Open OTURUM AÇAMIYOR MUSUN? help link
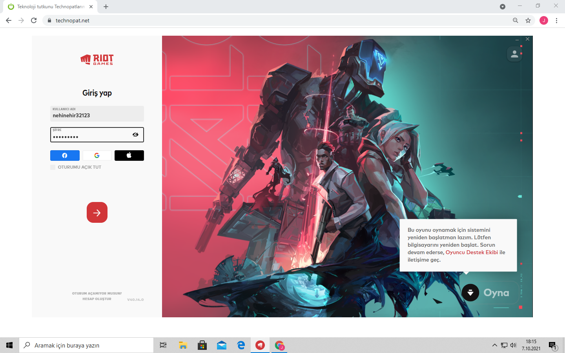The height and width of the screenshot is (353, 565). pos(97,293)
